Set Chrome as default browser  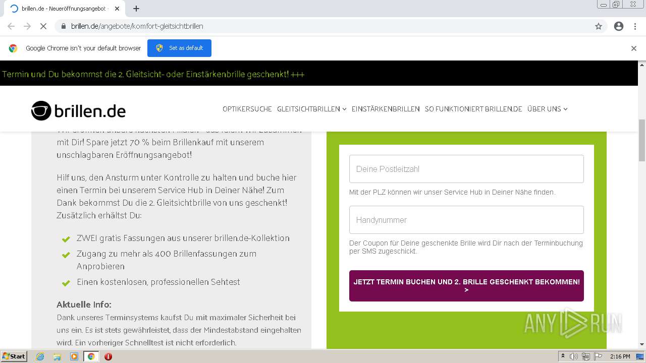tap(179, 48)
